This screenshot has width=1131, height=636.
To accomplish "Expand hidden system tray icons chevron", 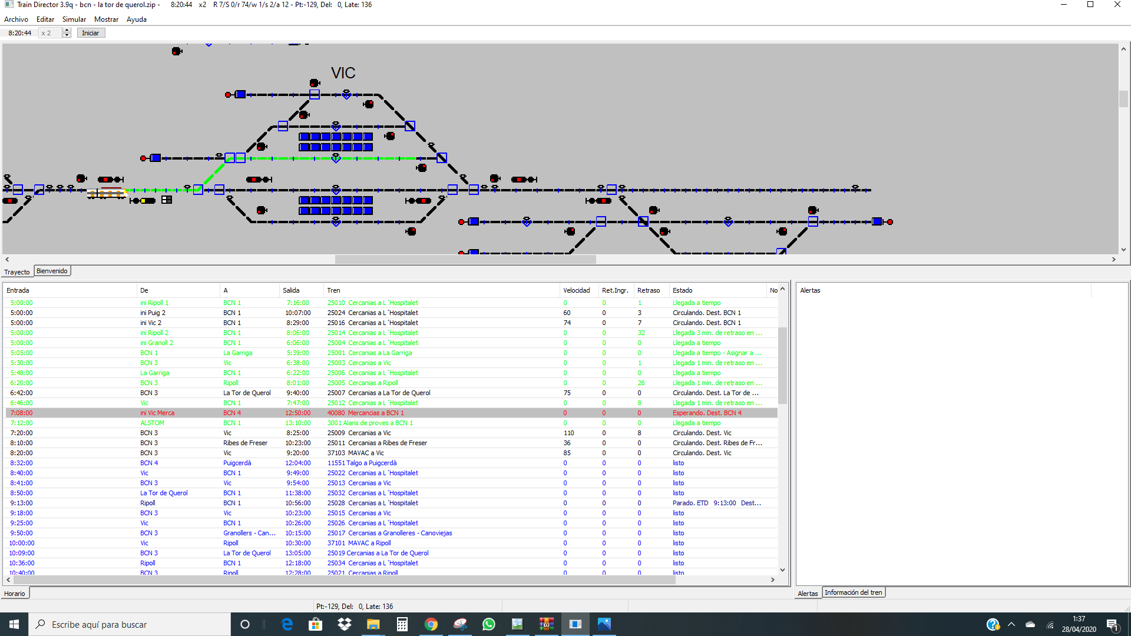I will pos(1011,624).
